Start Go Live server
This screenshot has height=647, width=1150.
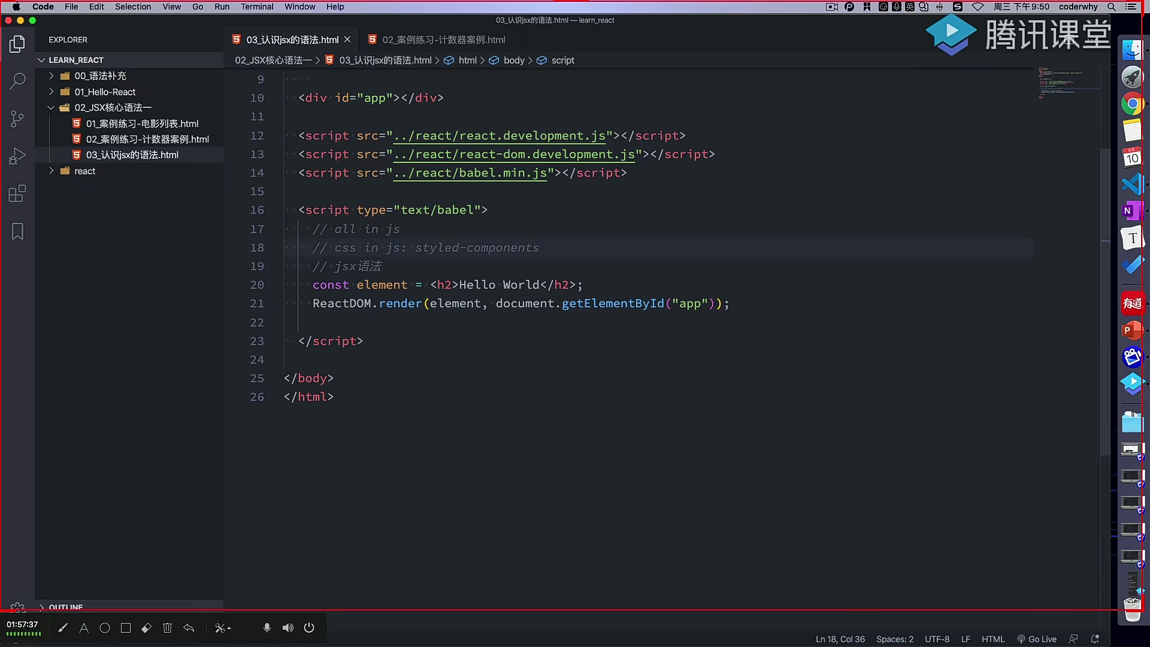(x=1037, y=639)
